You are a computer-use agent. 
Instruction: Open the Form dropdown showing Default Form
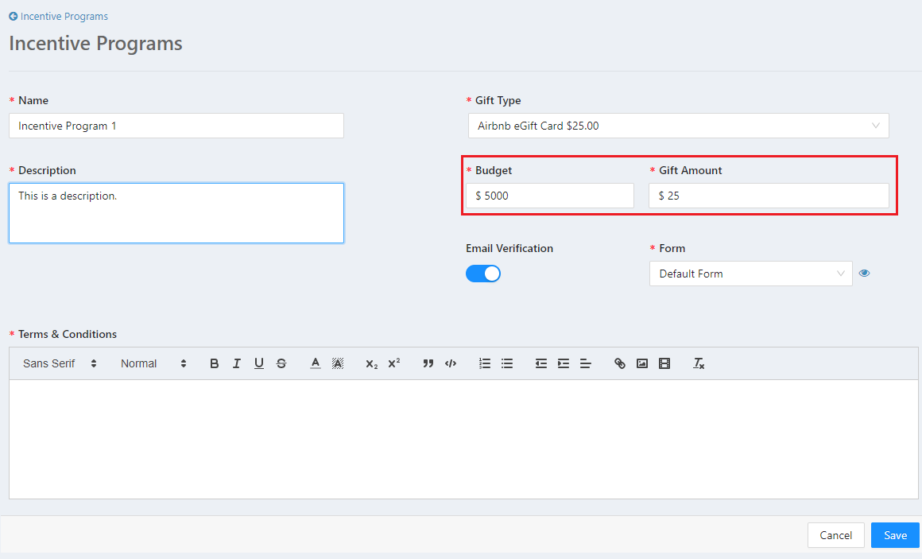750,274
